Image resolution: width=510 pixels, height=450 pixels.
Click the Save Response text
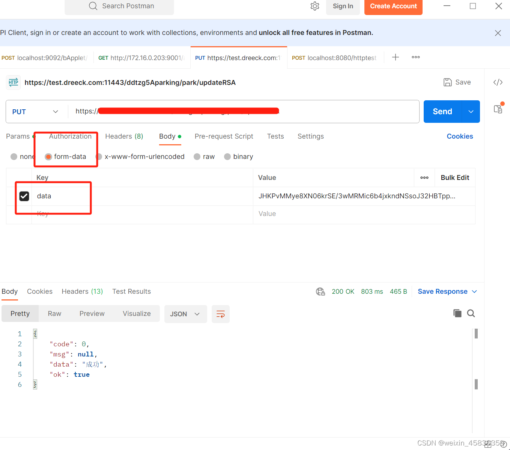coord(442,291)
